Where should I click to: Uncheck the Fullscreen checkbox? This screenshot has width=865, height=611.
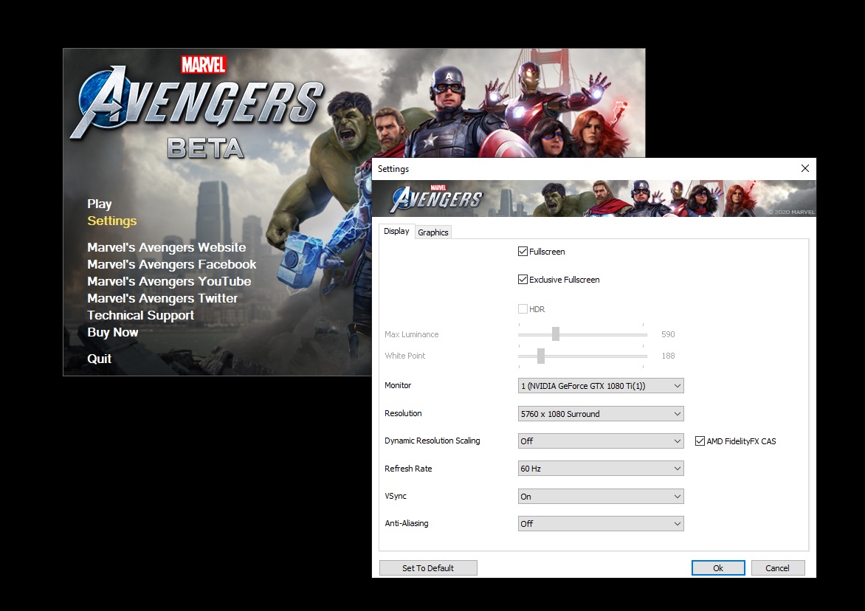pyautogui.click(x=523, y=252)
